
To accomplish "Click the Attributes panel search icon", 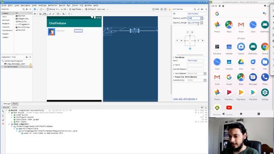I will (x=195, y=9).
